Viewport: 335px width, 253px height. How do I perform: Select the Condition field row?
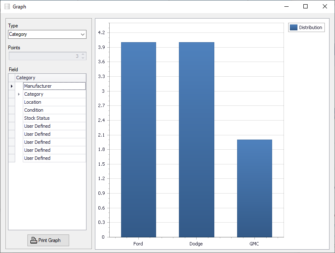point(54,110)
